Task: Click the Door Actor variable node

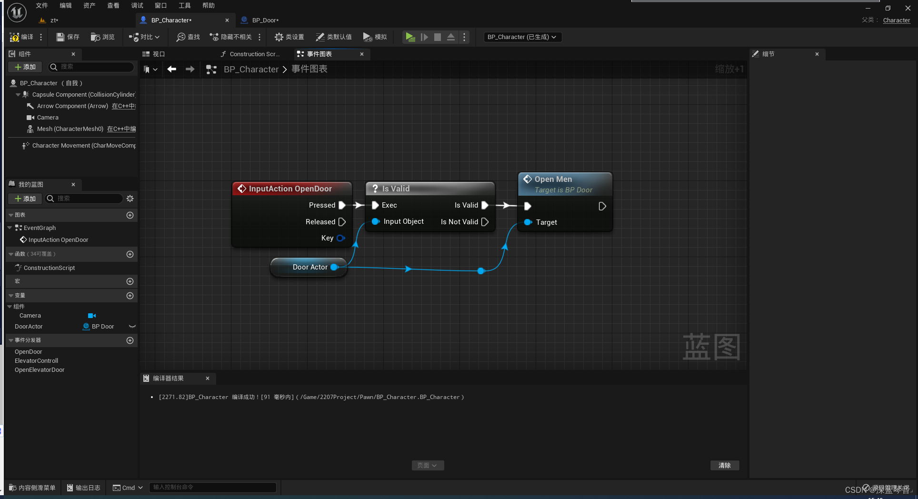Action: click(x=309, y=267)
